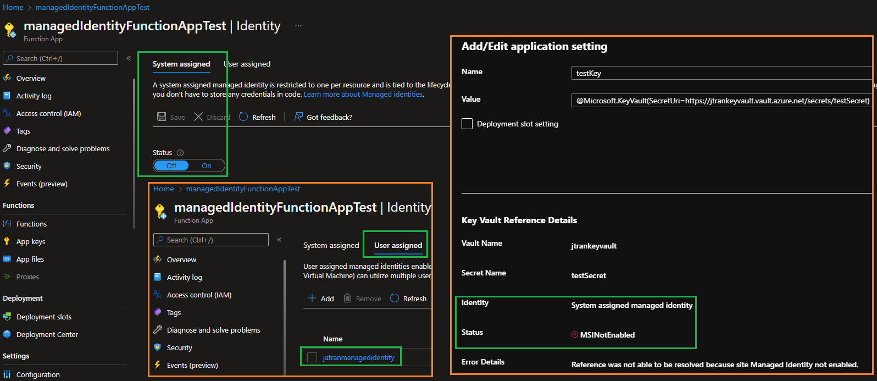
Task: Click the App keys key icon
Action: 7,241
